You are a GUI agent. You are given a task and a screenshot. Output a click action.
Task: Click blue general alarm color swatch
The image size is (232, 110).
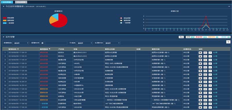tap(5, 23)
